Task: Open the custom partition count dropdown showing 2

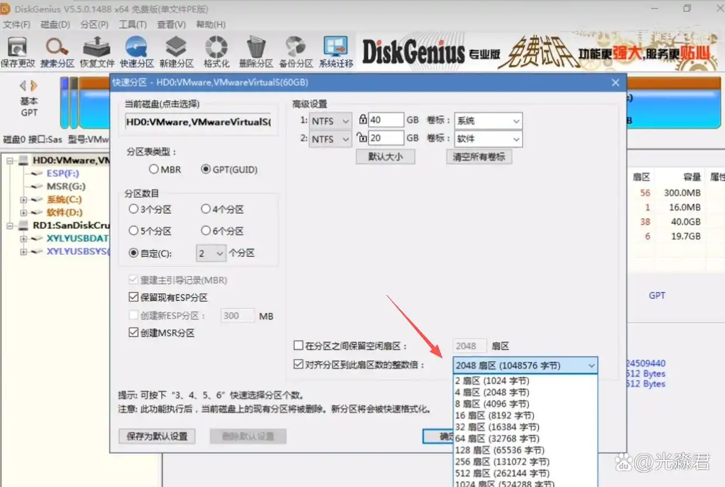Action: point(211,253)
